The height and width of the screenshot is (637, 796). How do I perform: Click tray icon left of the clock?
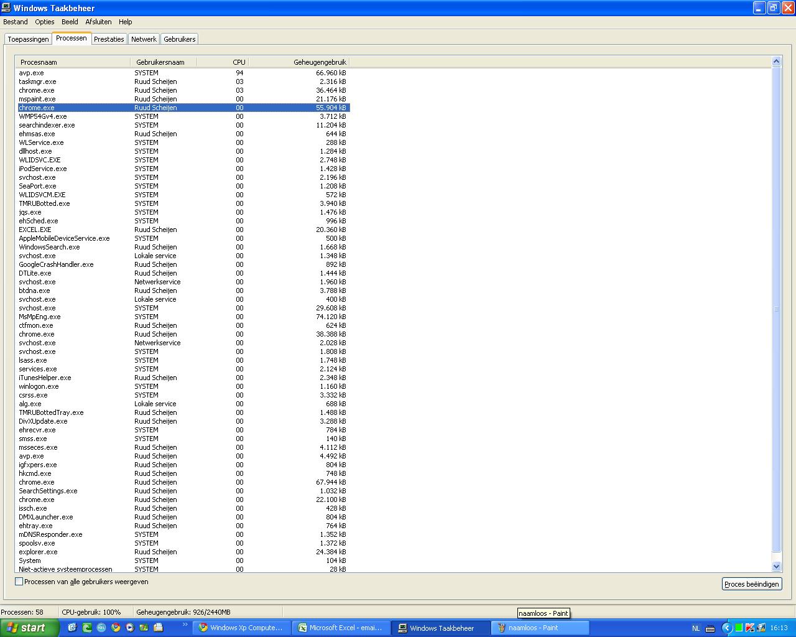pyautogui.click(x=761, y=628)
